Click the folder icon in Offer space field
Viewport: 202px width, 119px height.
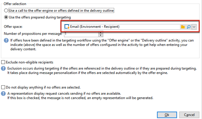tap(183, 27)
